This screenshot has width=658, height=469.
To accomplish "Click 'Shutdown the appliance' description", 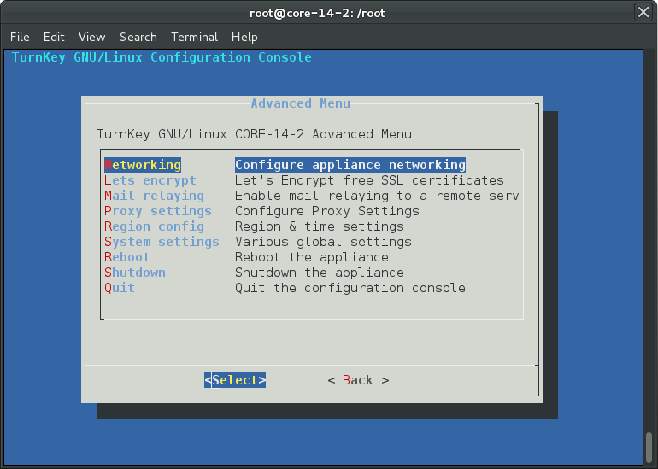I will tap(320, 273).
